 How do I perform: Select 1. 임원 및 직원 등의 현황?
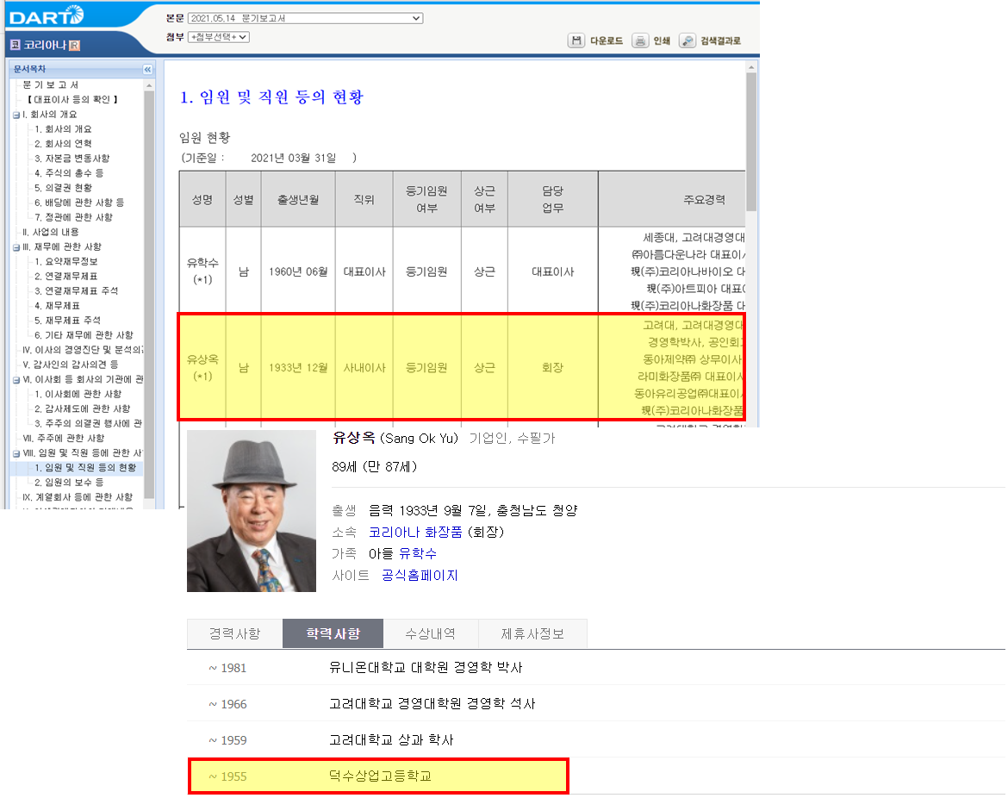pyautogui.click(x=85, y=468)
